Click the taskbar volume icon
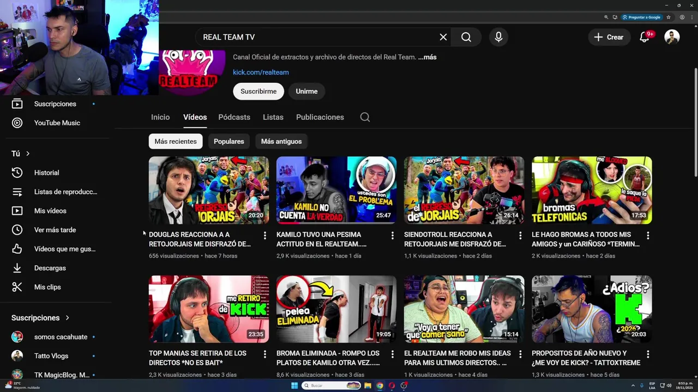Screen dimensions: 698x392 point(669,385)
